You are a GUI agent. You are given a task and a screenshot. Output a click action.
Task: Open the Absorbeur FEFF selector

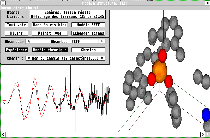[65, 41]
